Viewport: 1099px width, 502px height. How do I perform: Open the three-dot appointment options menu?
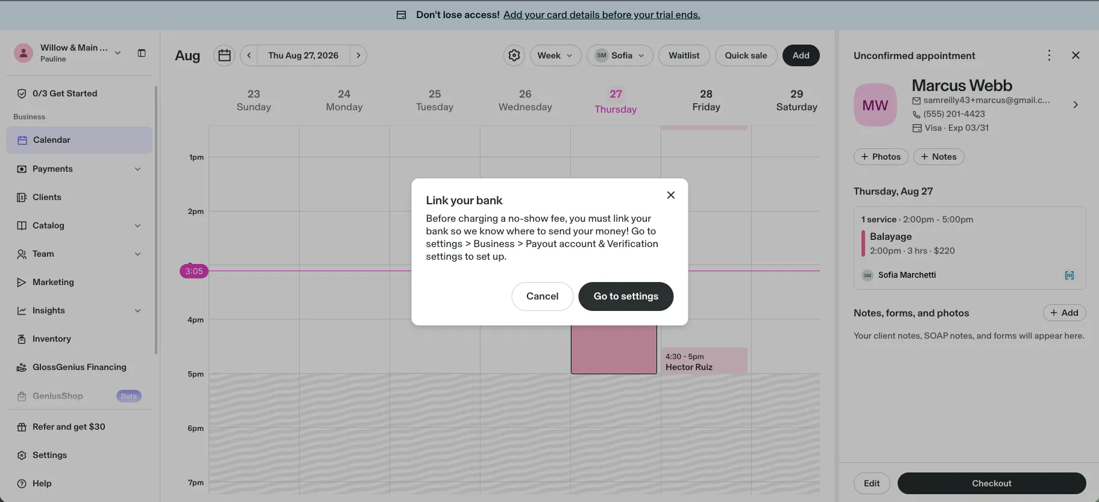coord(1049,55)
